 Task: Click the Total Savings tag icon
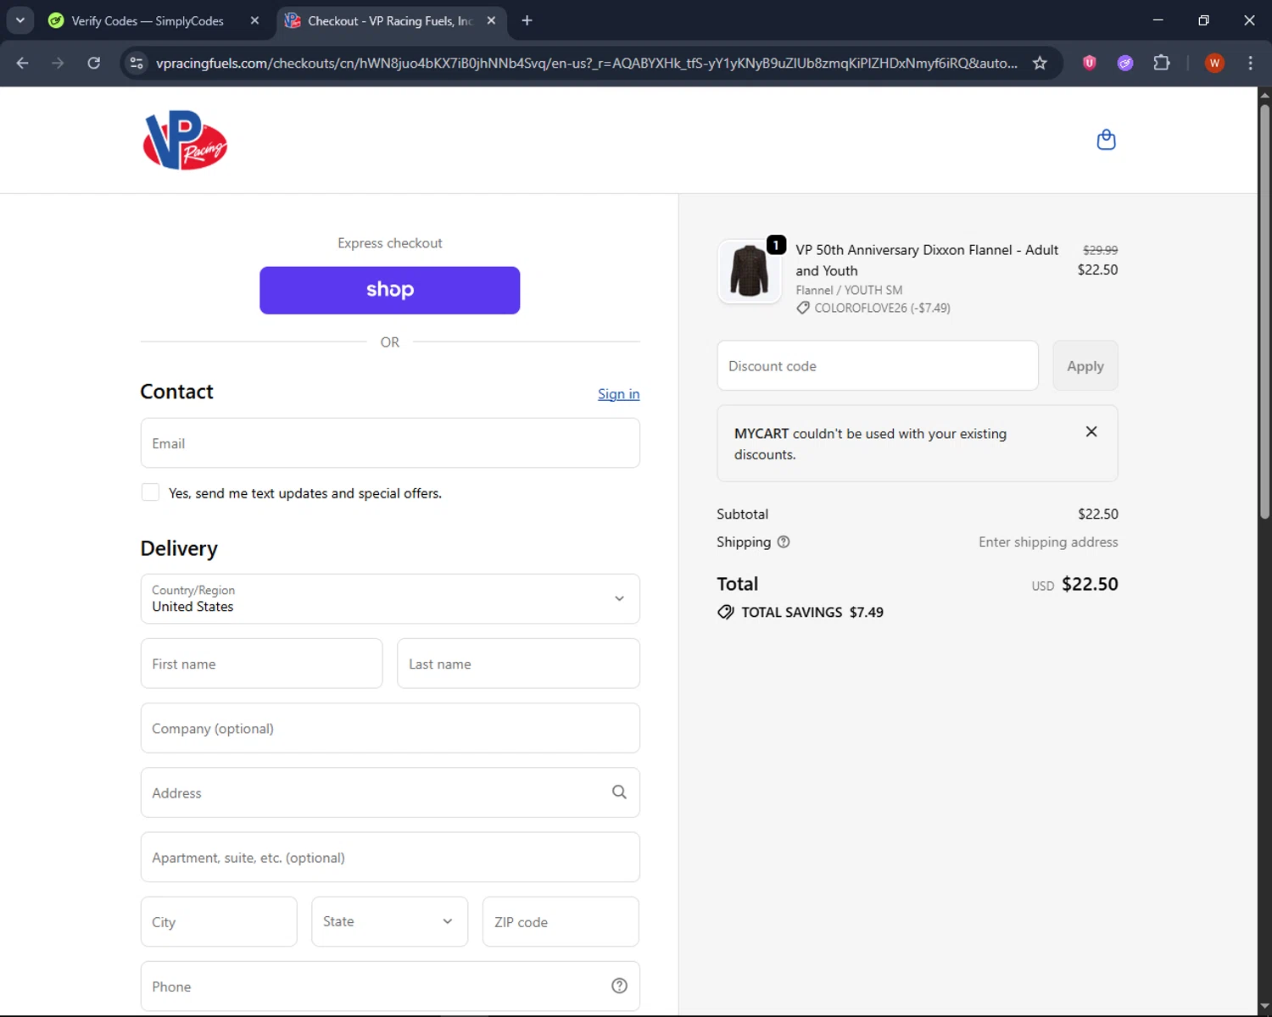click(x=726, y=612)
